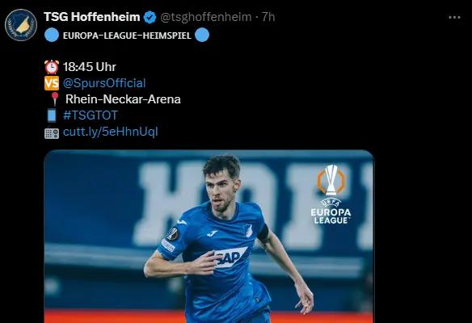Open the #TSGTOT hashtag

91,115
